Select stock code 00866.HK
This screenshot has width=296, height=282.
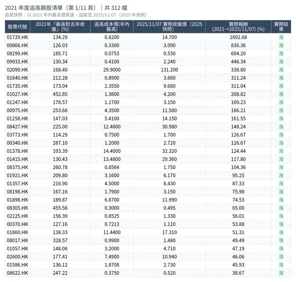pos(17,45)
